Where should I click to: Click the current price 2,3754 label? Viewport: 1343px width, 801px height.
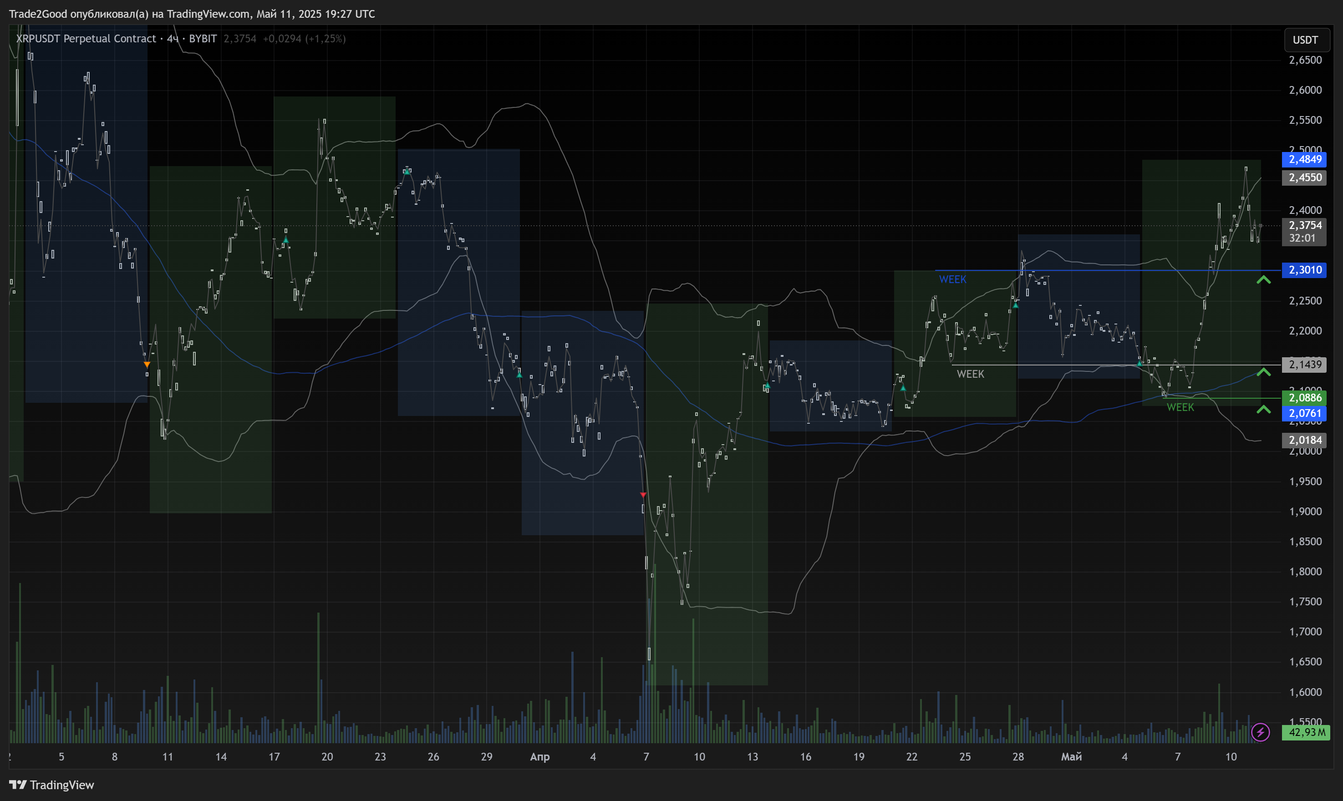pyautogui.click(x=1304, y=226)
